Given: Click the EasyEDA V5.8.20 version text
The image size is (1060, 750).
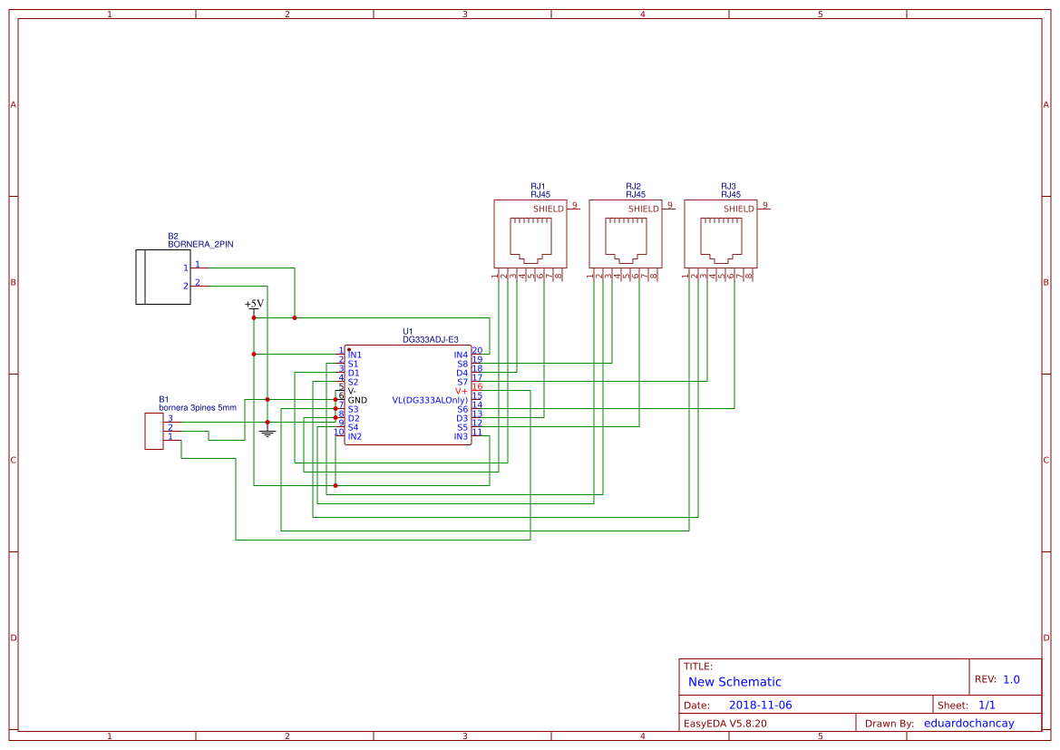Looking at the screenshot, I should coord(725,723).
